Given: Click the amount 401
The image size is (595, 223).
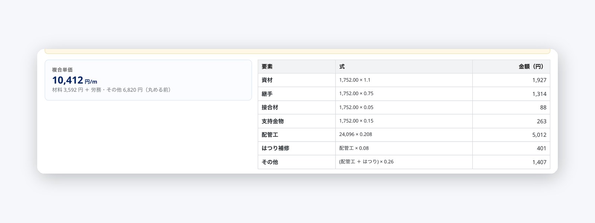Looking at the screenshot, I should pos(542,148).
